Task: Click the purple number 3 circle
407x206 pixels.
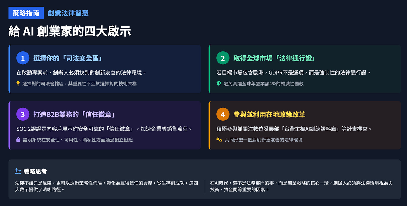Action: click(x=23, y=114)
